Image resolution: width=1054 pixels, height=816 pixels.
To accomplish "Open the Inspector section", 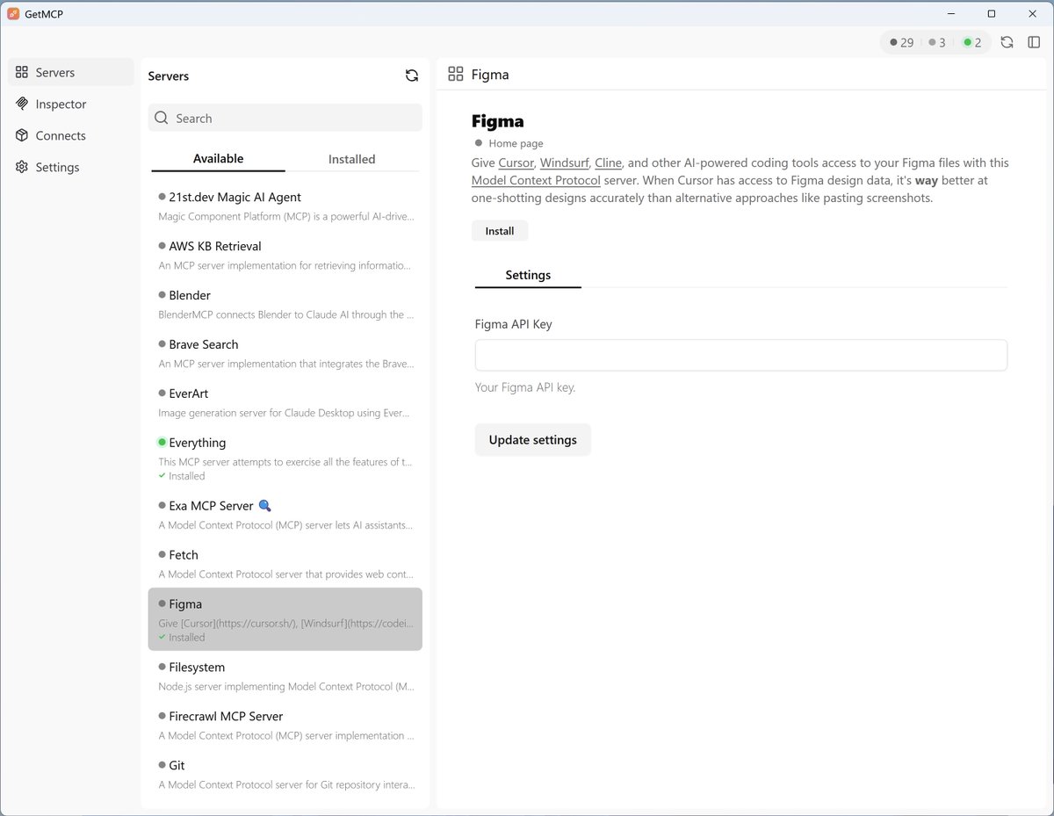I will pyautogui.click(x=71, y=104).
